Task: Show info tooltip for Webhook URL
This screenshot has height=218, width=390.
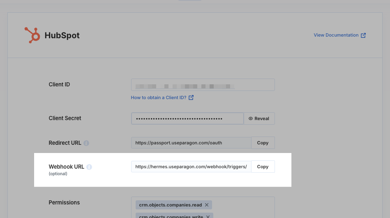Action: tap(89, 167)
